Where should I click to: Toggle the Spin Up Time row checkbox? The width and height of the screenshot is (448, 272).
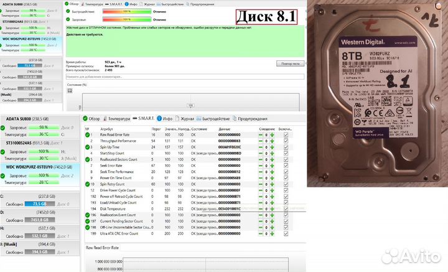click(x=286, y=148)
